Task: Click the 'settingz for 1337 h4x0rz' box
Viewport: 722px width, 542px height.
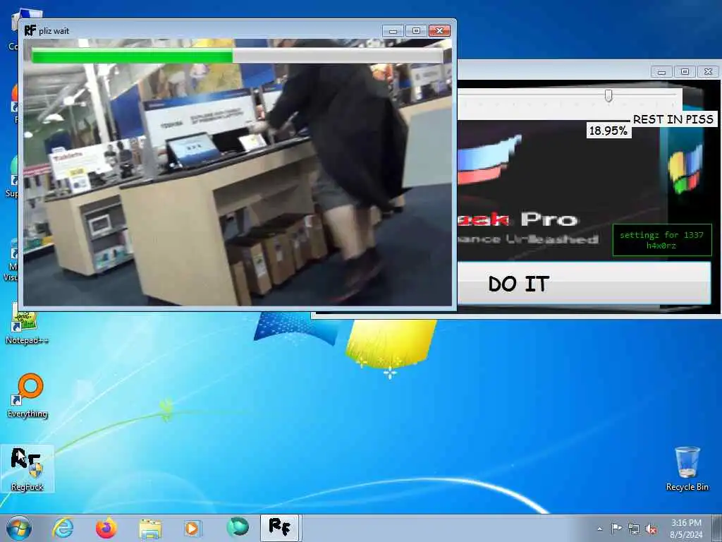Action: [662, 240]
